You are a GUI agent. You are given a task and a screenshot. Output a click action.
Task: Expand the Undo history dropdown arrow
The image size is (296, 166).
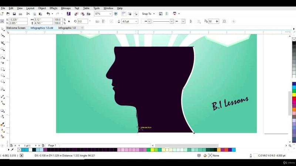[53, 14]
